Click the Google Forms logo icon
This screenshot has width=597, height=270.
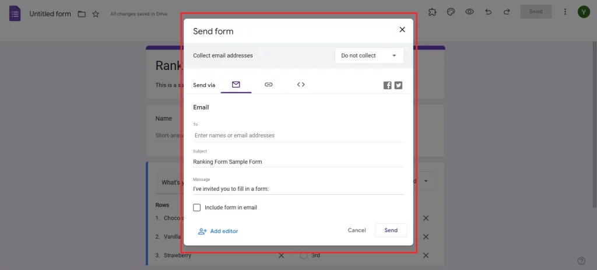pyautogui.click(x=15, y=14)
